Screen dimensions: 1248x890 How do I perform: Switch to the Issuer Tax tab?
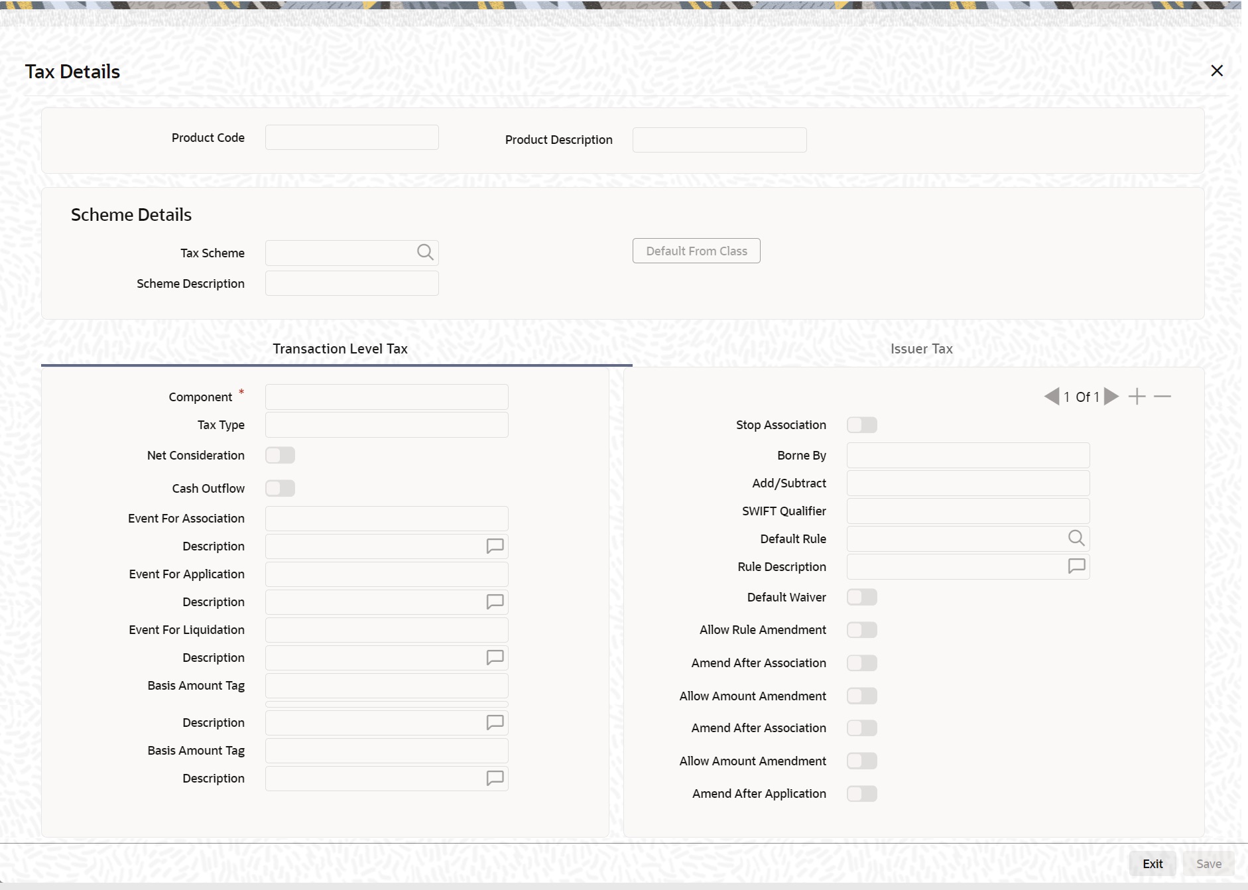(x=921, y=349)
